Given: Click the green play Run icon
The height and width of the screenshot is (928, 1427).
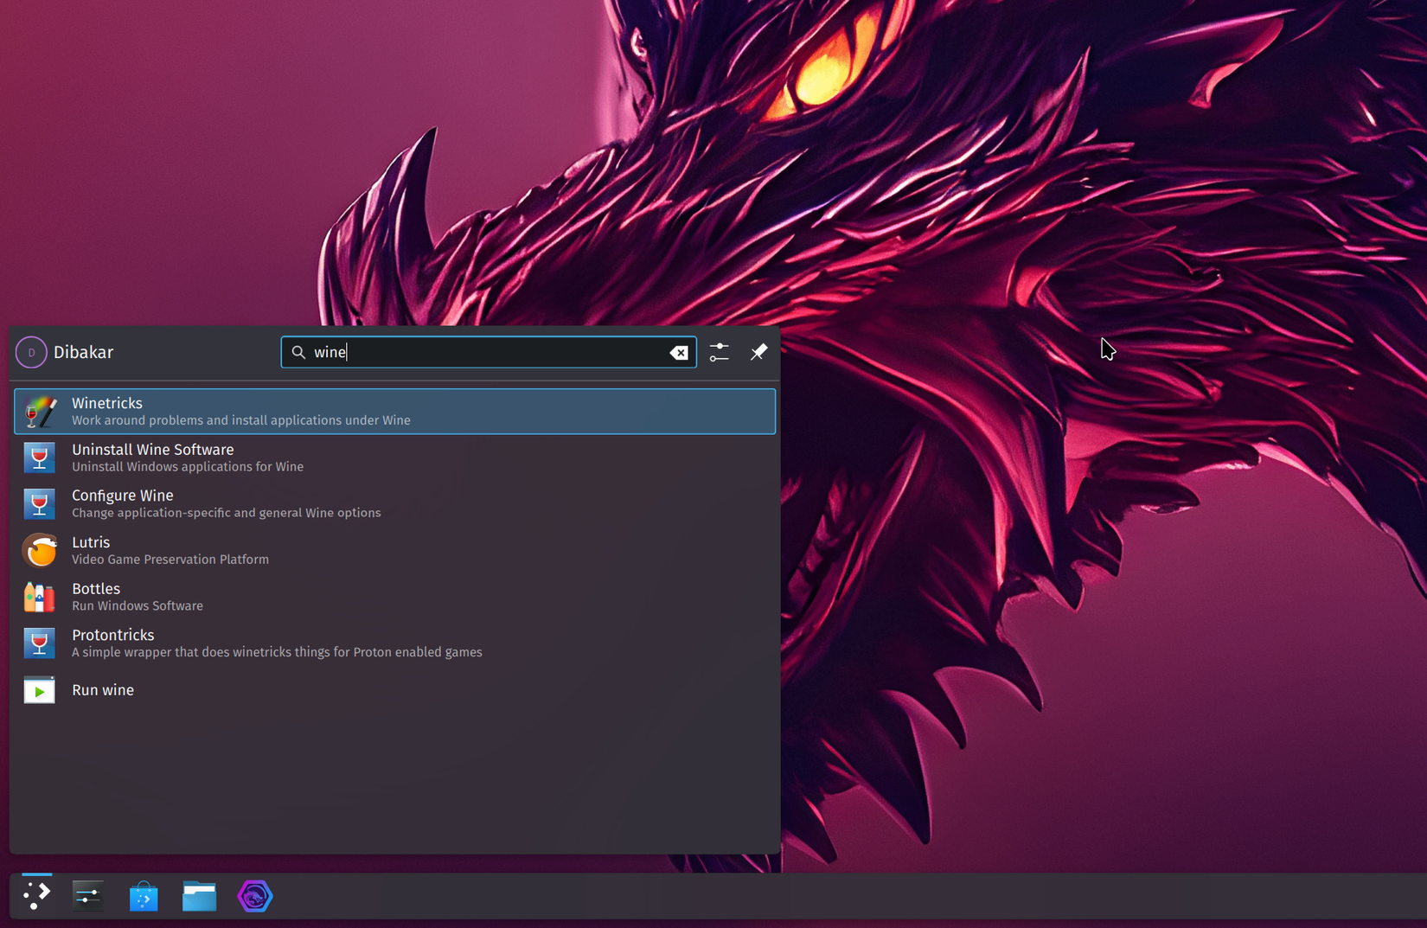Looking at the screenshot, I should 40,690.
